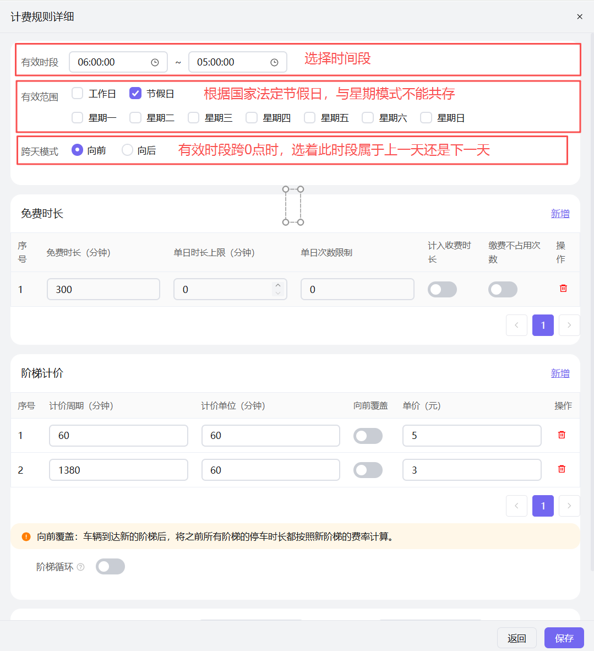Viewport: 594px width, 651px height.
Task: Check the 星期六 checkbox
Action: [x=367, y=117]
